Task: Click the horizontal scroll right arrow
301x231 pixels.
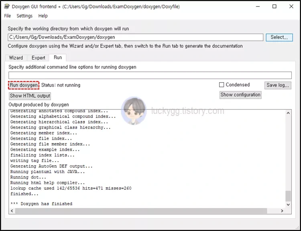Action: pos(282,211)
